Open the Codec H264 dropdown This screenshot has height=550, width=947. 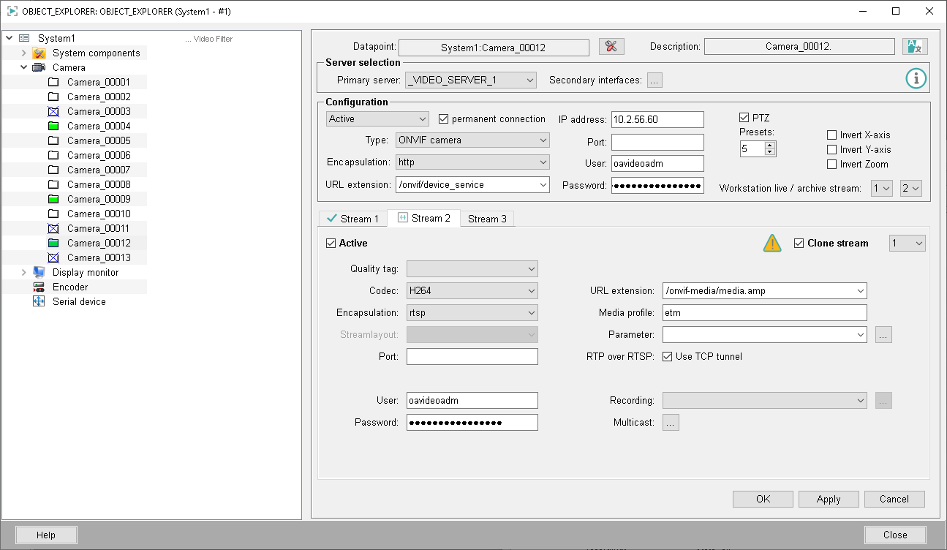pos(472,291)
